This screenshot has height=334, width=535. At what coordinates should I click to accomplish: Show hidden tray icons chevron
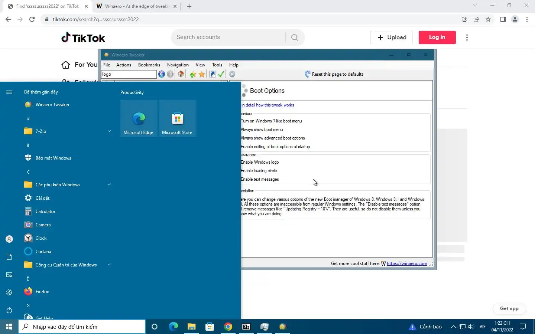click(x=453, y=327)
